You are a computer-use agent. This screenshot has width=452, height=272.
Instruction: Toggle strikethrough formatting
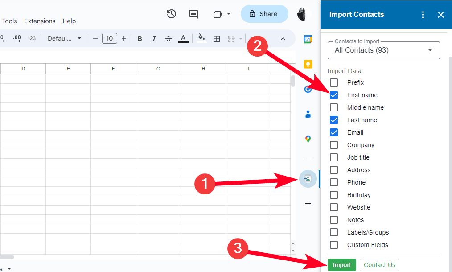tap(168, 39)
